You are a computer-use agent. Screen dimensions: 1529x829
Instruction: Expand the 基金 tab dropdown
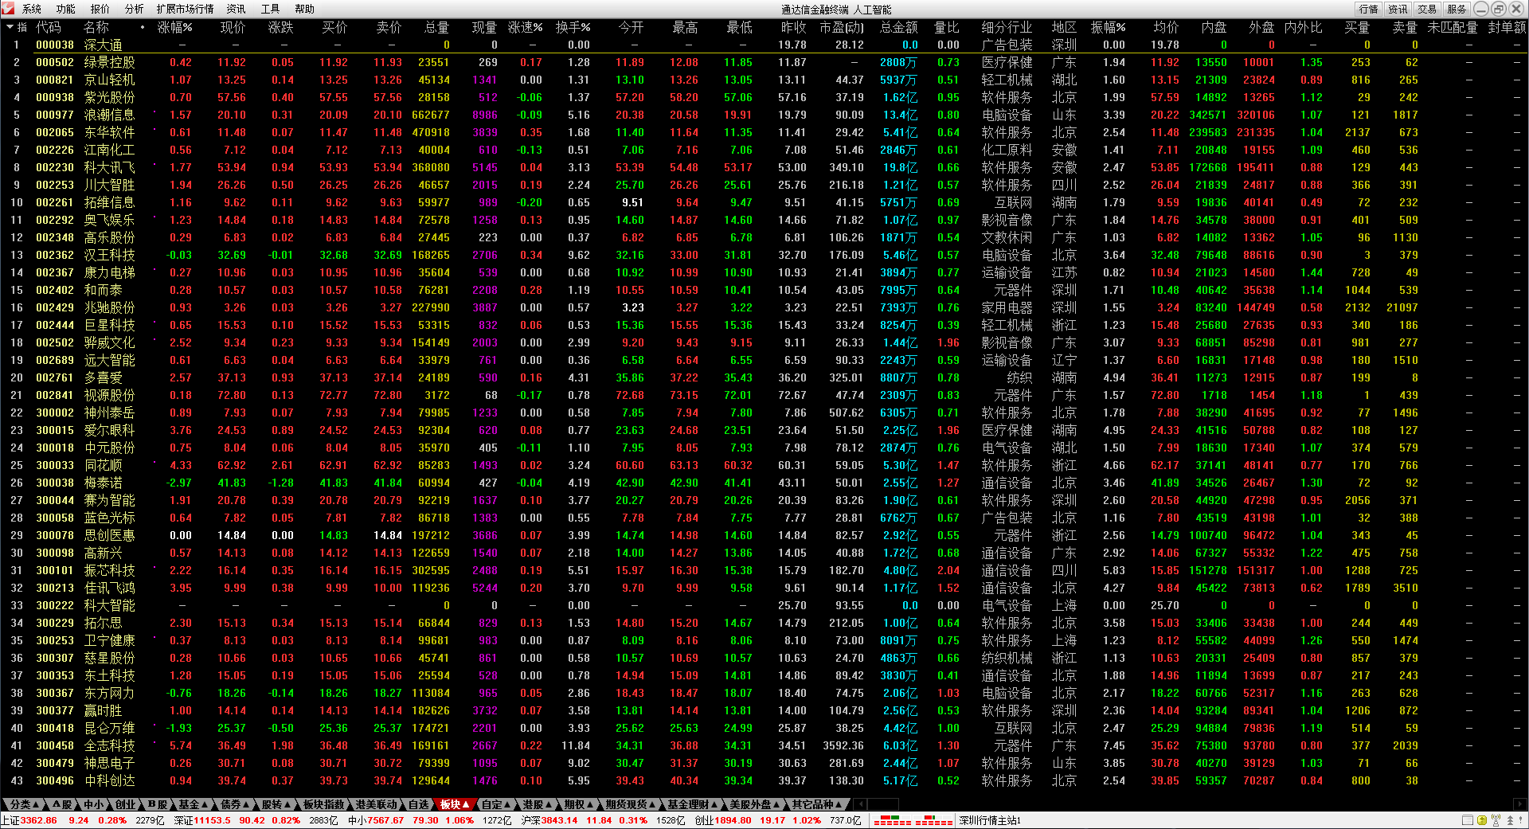[x=193, y=804]
